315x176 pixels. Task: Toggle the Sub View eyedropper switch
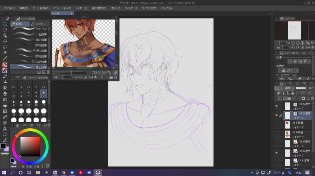116,73
